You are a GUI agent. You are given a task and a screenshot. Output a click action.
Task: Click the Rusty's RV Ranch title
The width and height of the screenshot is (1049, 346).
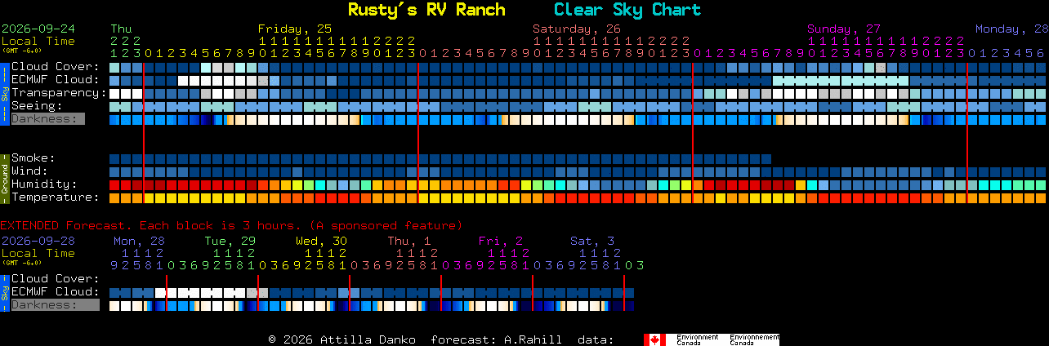click(426, 10)
